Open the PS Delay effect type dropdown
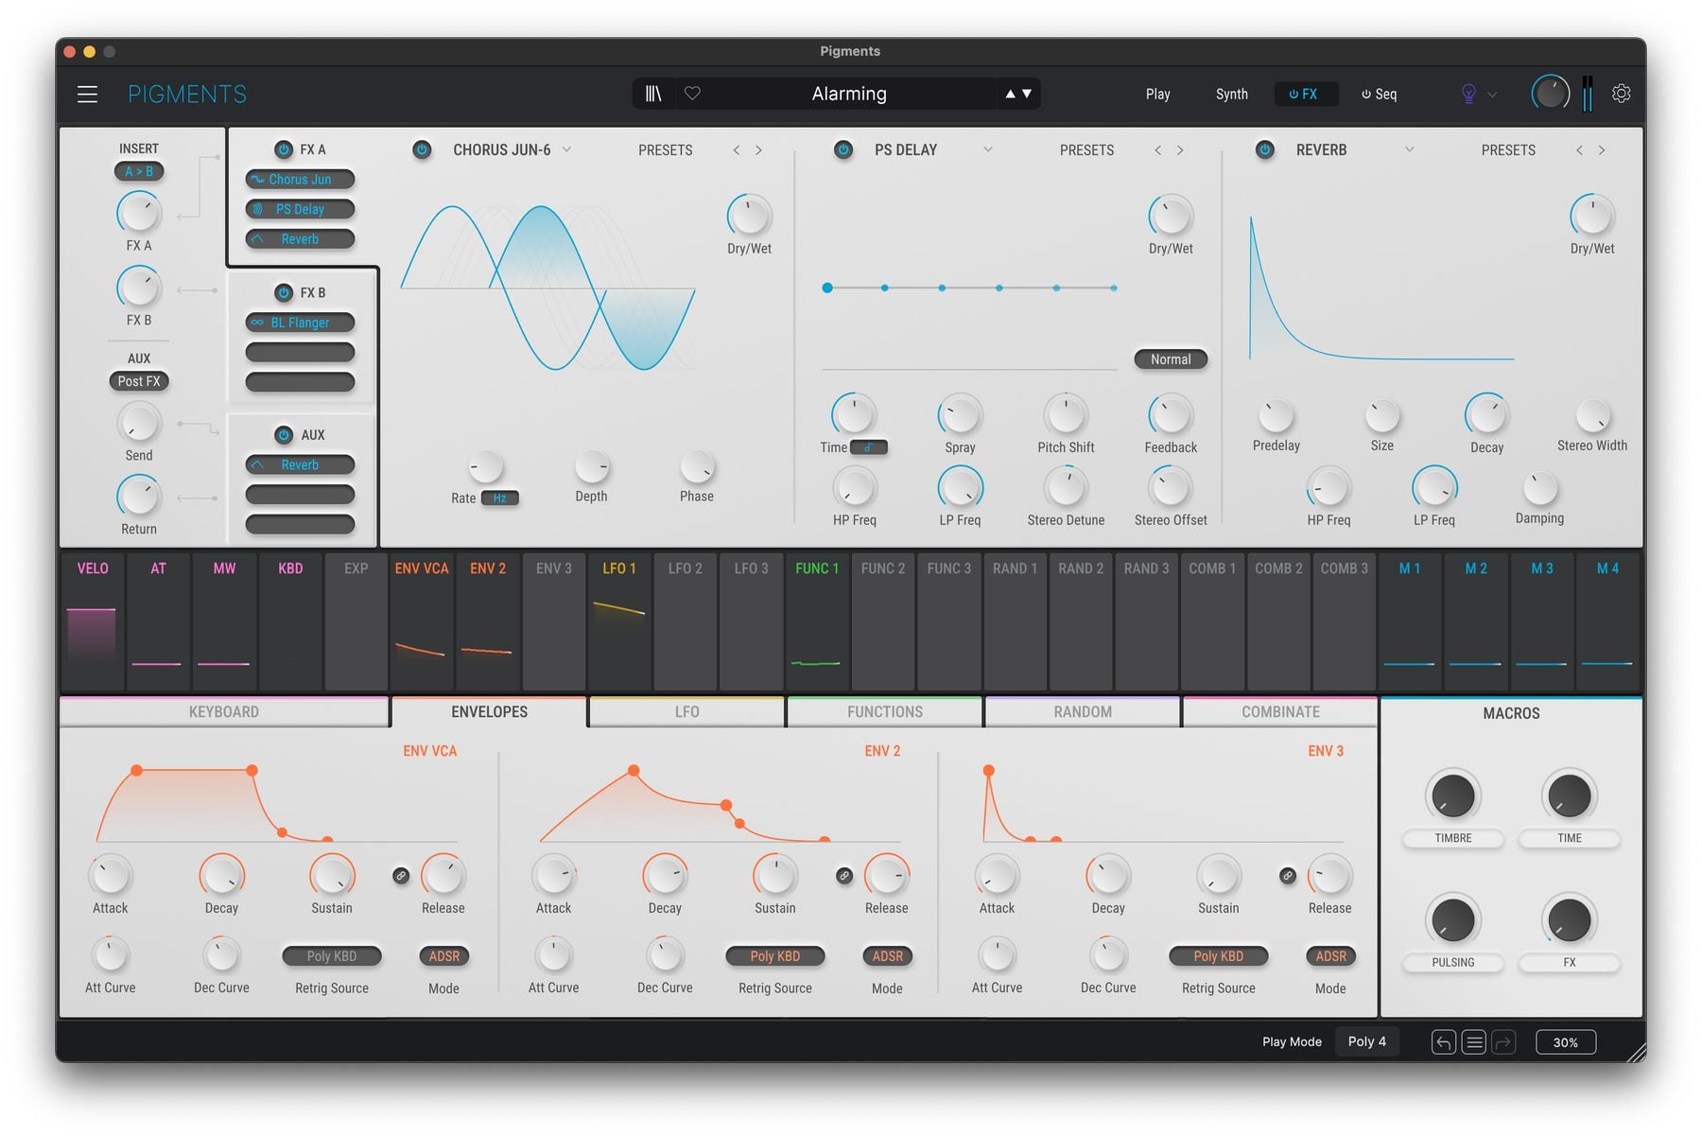Screen dimensions: 1702x1136 coord(988,149)
